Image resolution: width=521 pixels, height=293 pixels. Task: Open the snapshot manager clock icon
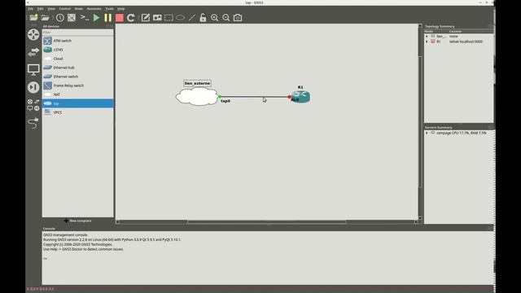[x=59, y=18]
